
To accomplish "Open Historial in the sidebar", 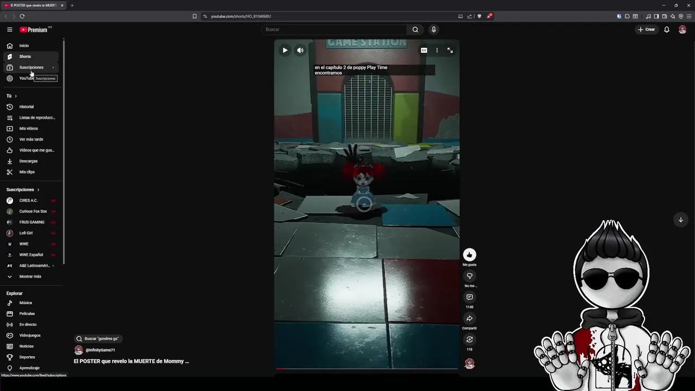I will [x=31, y=106].
